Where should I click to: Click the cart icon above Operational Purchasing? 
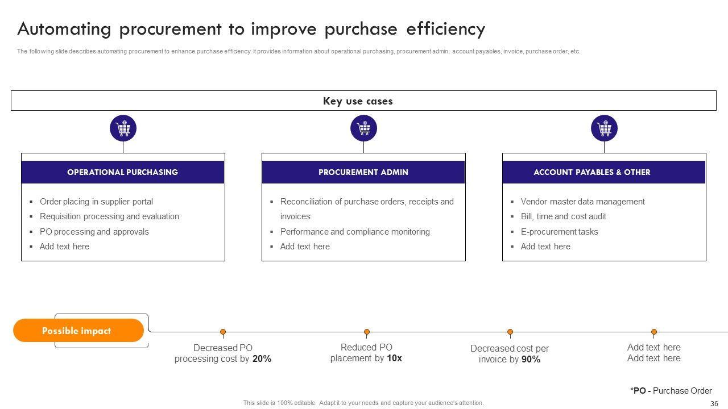(x=123, y=128)
